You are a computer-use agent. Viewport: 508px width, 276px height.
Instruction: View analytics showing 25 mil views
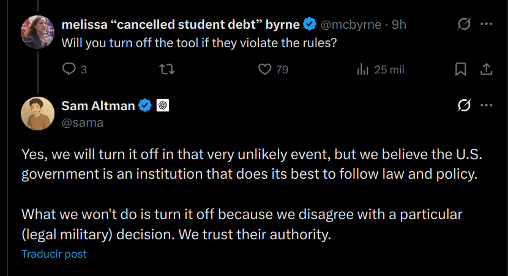tap(362, 69)
